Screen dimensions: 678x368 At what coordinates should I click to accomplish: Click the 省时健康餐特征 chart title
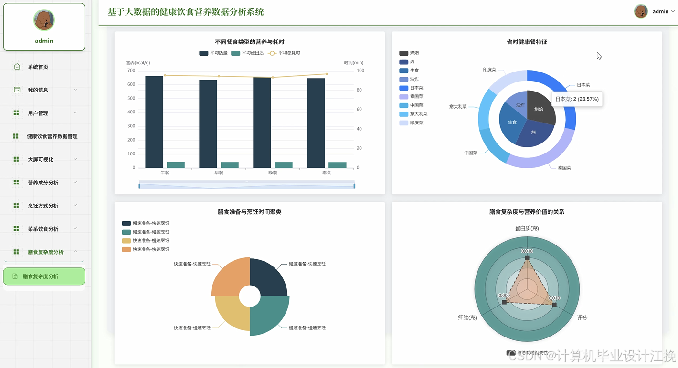pos(527,42)
